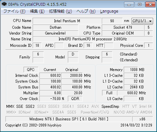Click the QPC button
Viewport: 157px width, 132px height.
click(x=31, y=70)
